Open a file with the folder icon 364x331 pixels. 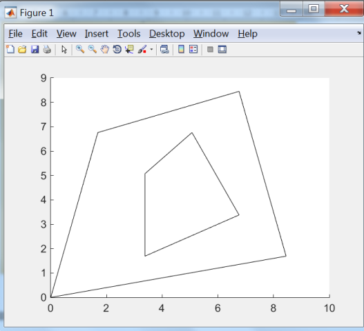point(23,50)
